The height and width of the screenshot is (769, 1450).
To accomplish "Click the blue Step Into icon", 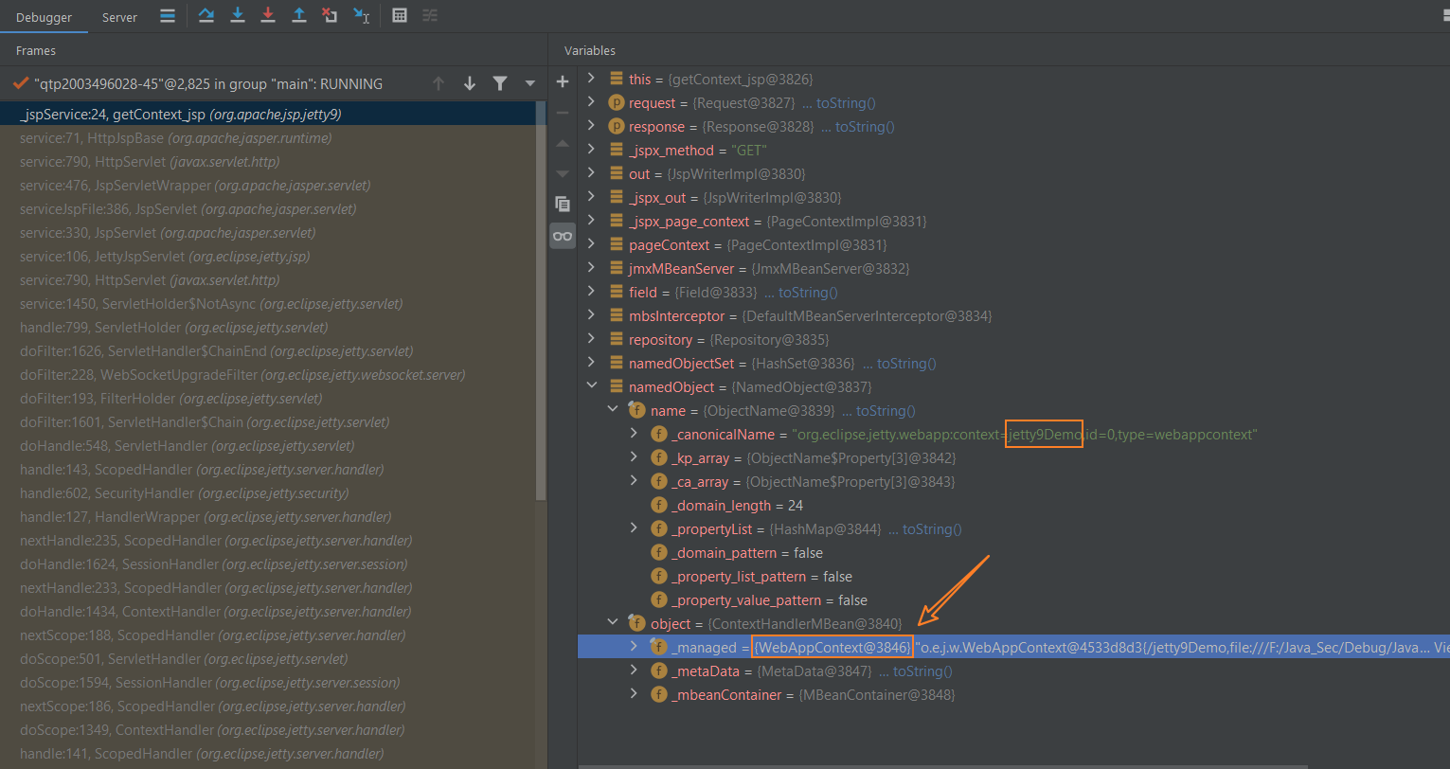I will point(238,15).
